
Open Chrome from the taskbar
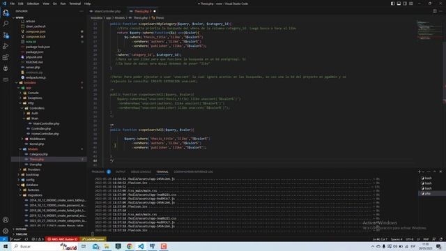point(130,246)
